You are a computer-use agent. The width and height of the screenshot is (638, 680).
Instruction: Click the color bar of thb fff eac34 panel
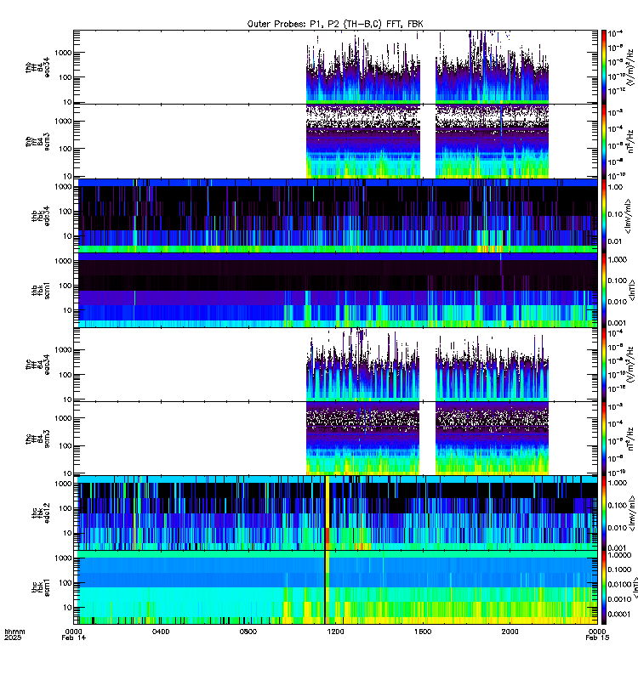point(604,67)
